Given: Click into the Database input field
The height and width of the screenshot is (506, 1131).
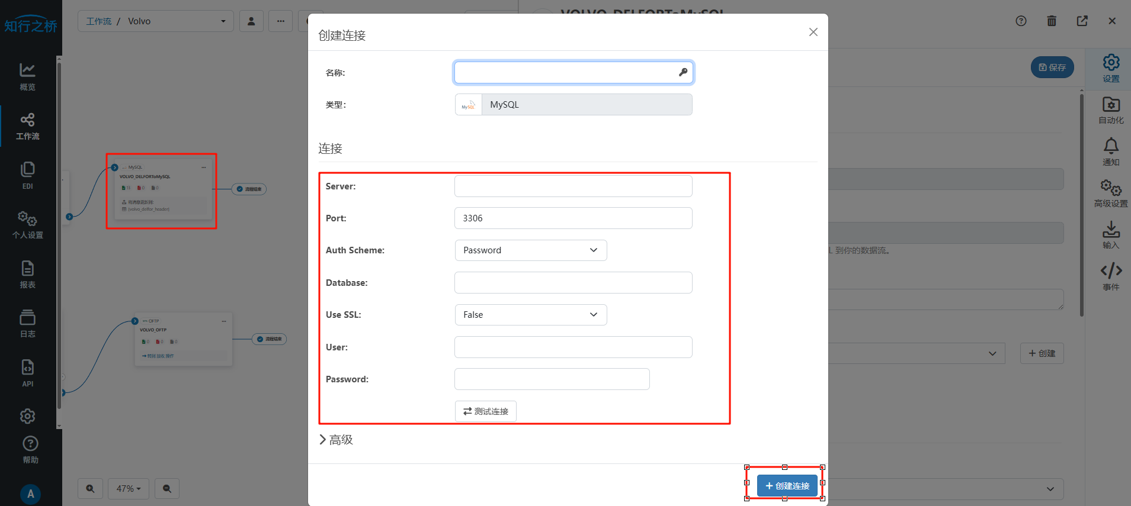Looking at the screenshot, I should pos(573,283).
